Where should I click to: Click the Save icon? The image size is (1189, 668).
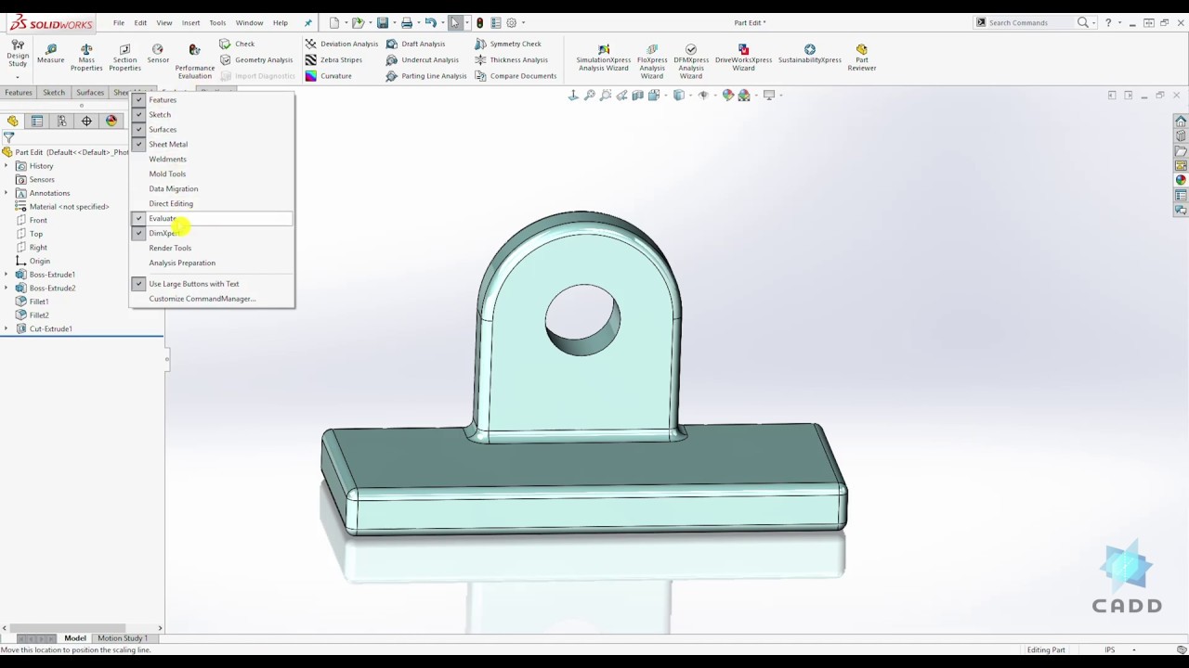(x=382, y=22)
